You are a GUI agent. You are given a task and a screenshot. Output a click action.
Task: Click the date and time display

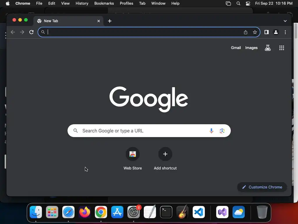(x=274, y=3)
